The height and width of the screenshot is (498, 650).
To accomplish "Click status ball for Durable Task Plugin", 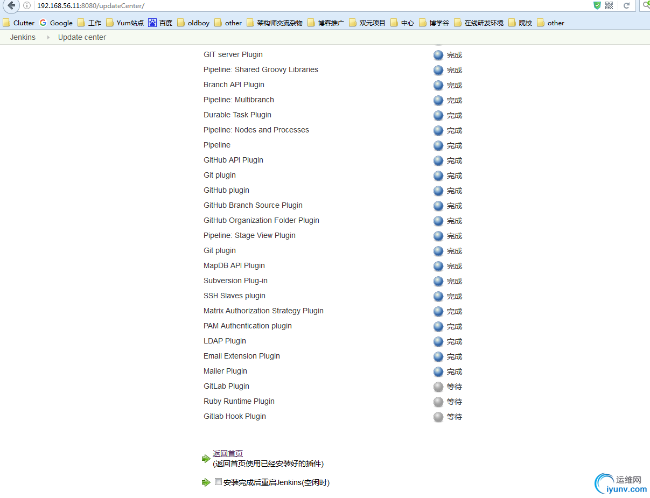I will pyautogui.click(x=438, y=115).
